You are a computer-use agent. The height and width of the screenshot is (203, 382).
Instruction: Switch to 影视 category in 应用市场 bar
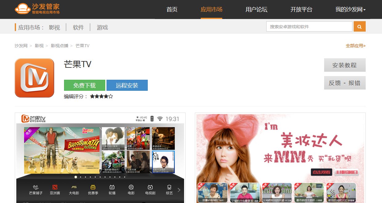point(54,27)
